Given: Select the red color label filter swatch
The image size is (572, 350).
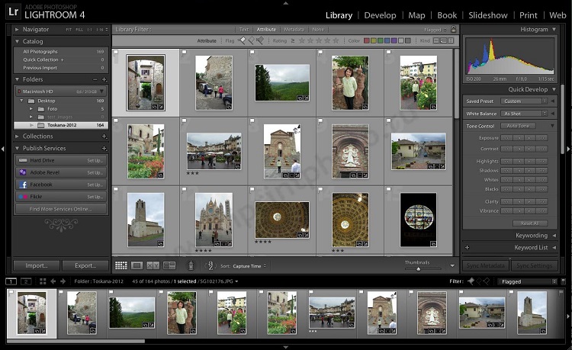Looking at the screenshot, I should tap(367, 40).
